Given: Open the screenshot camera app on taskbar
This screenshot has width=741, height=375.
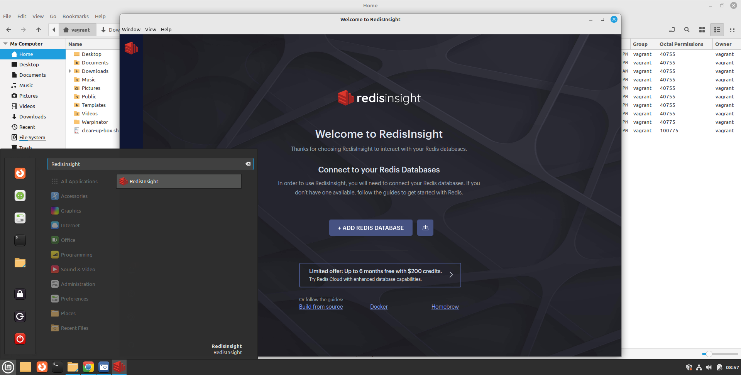Looking at the screenshot, I should (104, 367).
